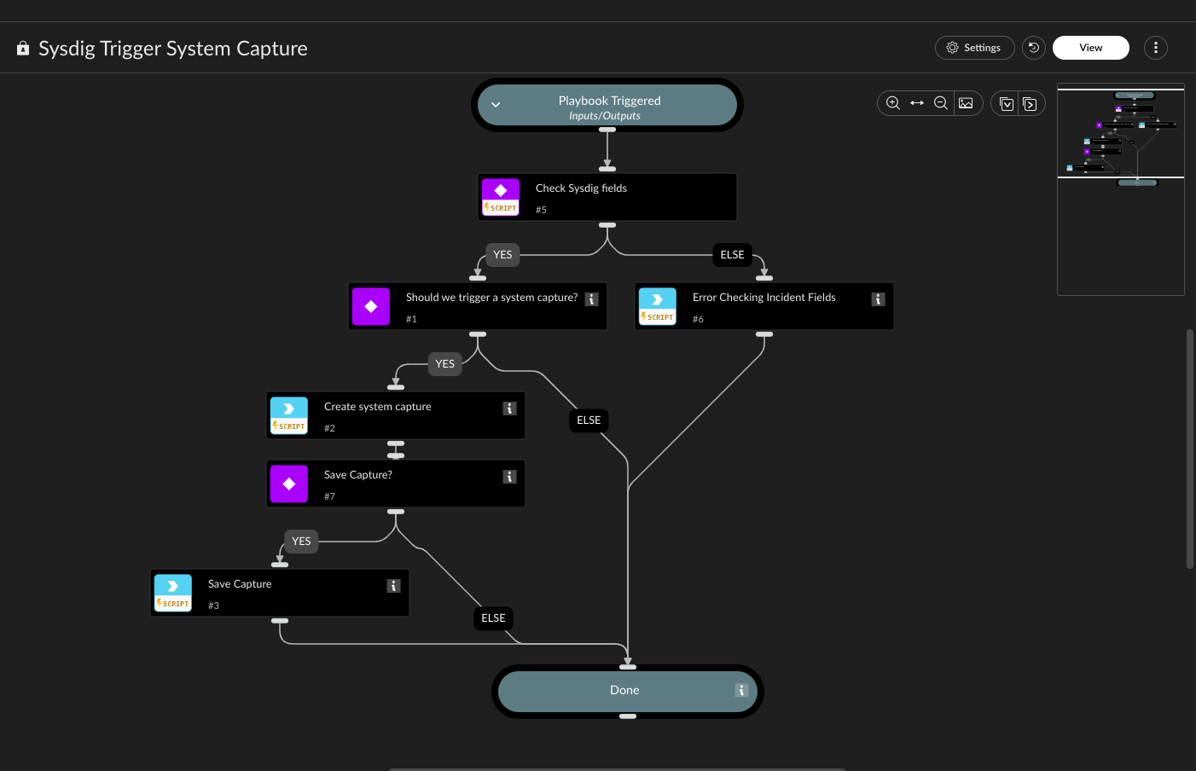Click task number #6 label
Image resolution: width=1196 pixels, height=771 pixels.
click(x=698, y=319)
